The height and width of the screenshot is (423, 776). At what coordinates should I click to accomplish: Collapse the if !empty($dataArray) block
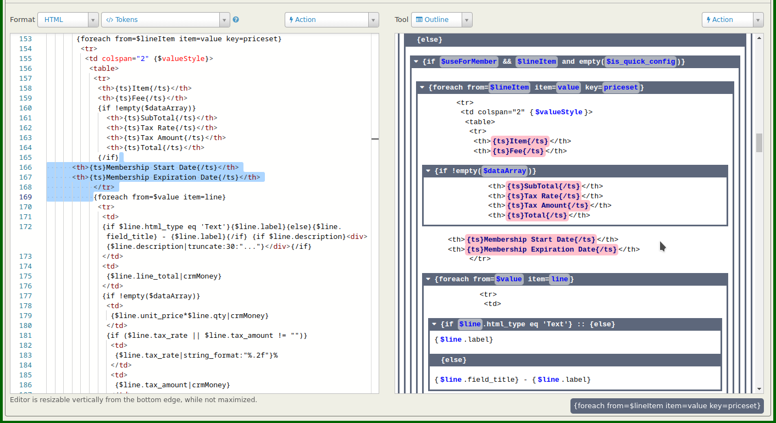(x=428, y=171)
